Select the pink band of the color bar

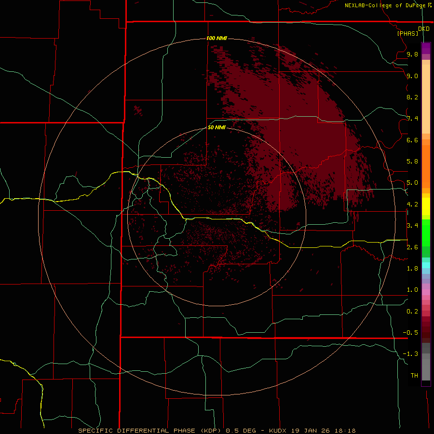pos(426,292)
